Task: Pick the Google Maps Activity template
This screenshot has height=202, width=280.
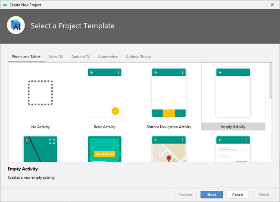Action: coord(168,149)
